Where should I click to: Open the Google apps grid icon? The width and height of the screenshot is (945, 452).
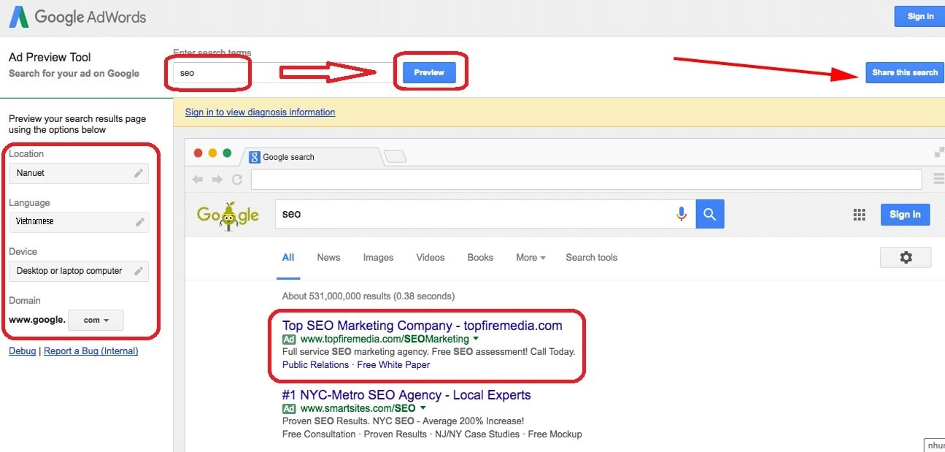coord(860,215)
